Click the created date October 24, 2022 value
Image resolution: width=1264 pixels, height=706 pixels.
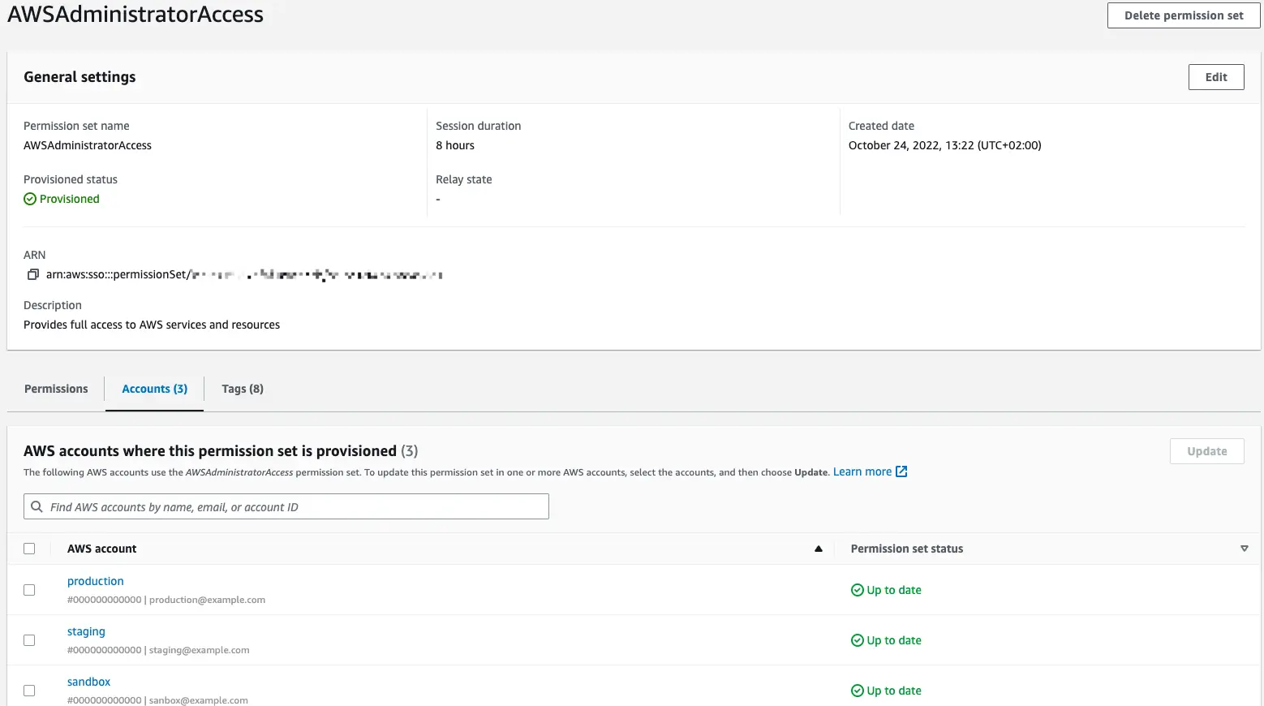click(945, 145)
